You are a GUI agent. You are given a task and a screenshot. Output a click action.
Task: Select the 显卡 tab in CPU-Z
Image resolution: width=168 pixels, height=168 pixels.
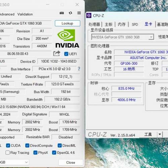click(x=148, y=24)
